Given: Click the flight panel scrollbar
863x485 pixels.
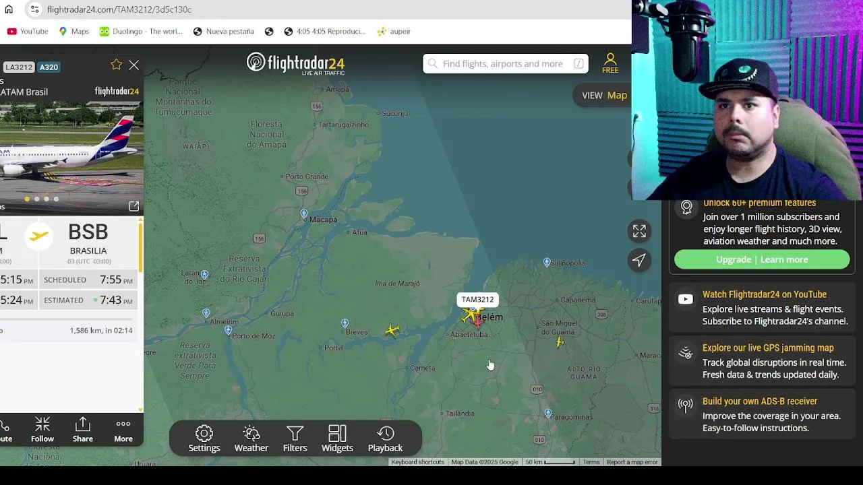Looking at the screenshot, I should 141,246.
